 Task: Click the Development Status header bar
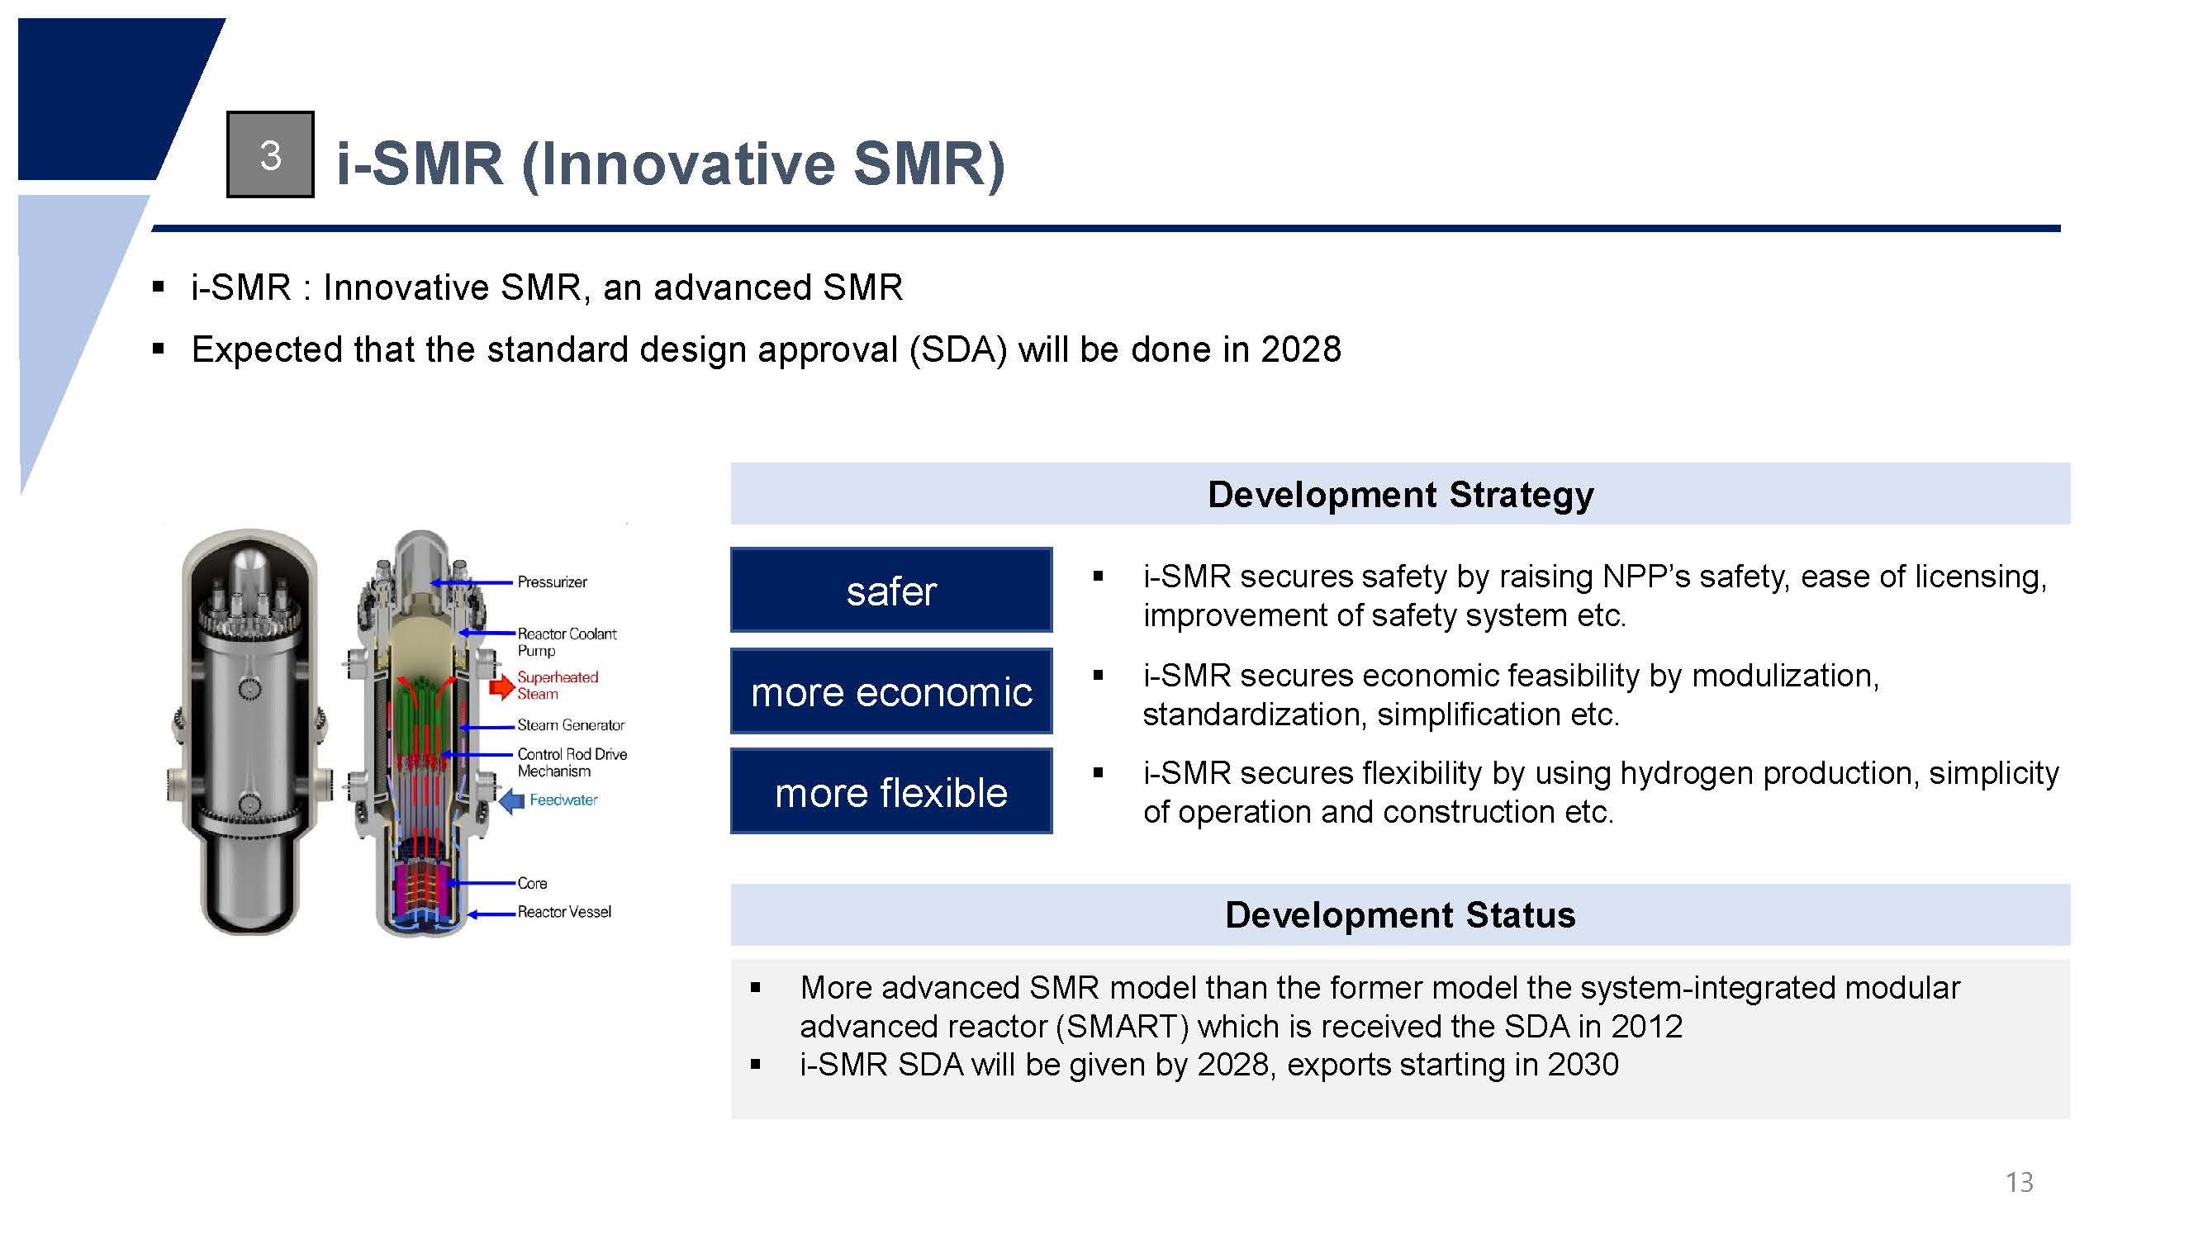pos(1400,915)
